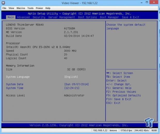The width and height of the screenshot is (160, 134).
Task: Click the Build Date value 02/24/2014 14:24:47
Action: pos(79,36)
